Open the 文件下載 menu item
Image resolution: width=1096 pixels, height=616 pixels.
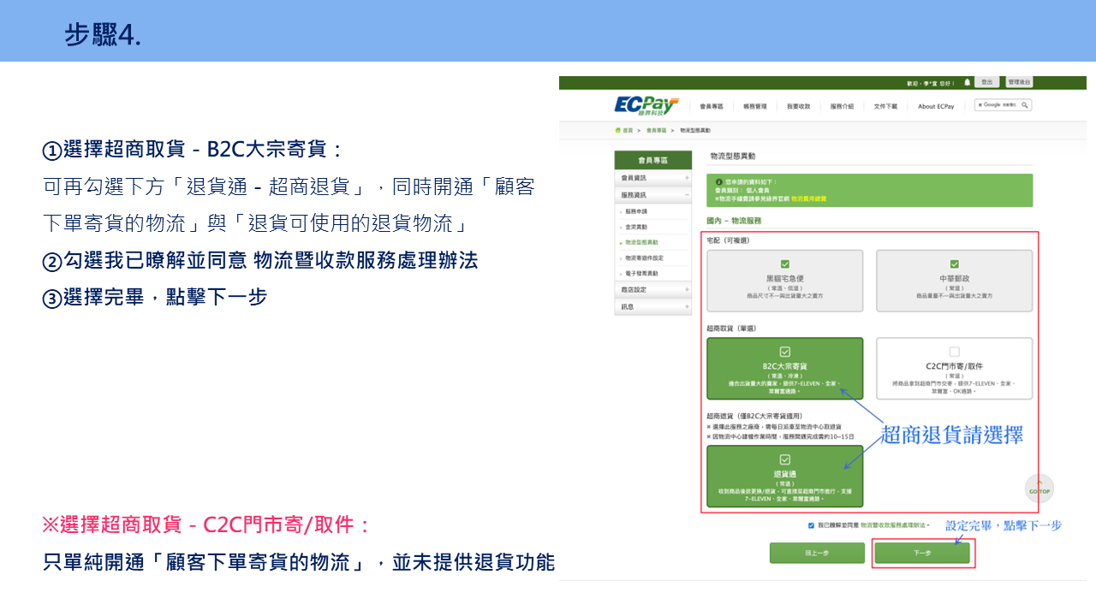click(x=885, y=104)
